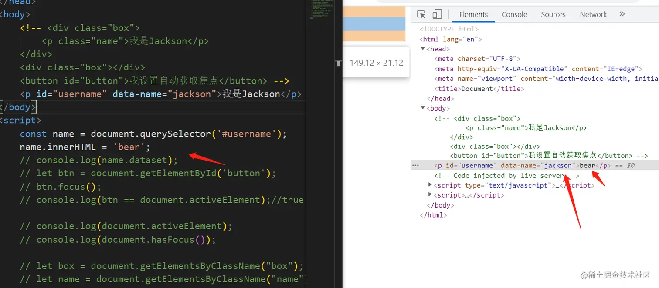The width and height of the screenshot is (659, 288).
Task: Select the closing </head> tag in Elements
Action: tap(441, 98)
